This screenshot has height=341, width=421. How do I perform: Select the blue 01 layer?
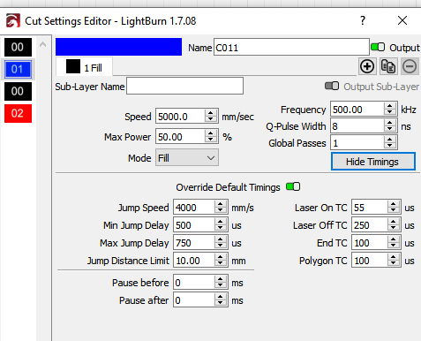(18, 69)
